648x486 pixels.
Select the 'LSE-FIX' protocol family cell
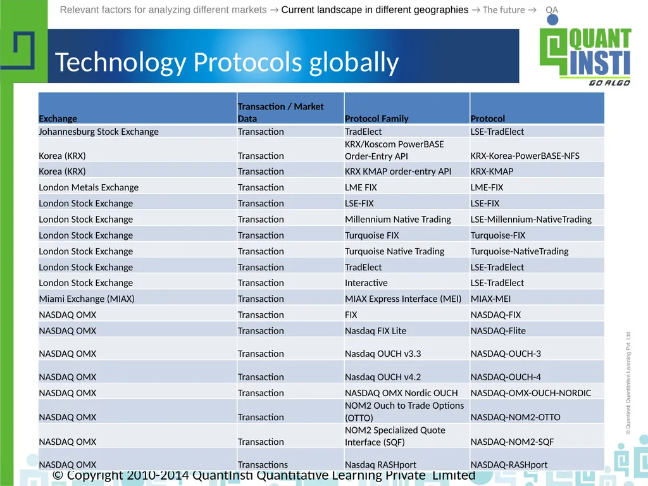pos(407,203)
